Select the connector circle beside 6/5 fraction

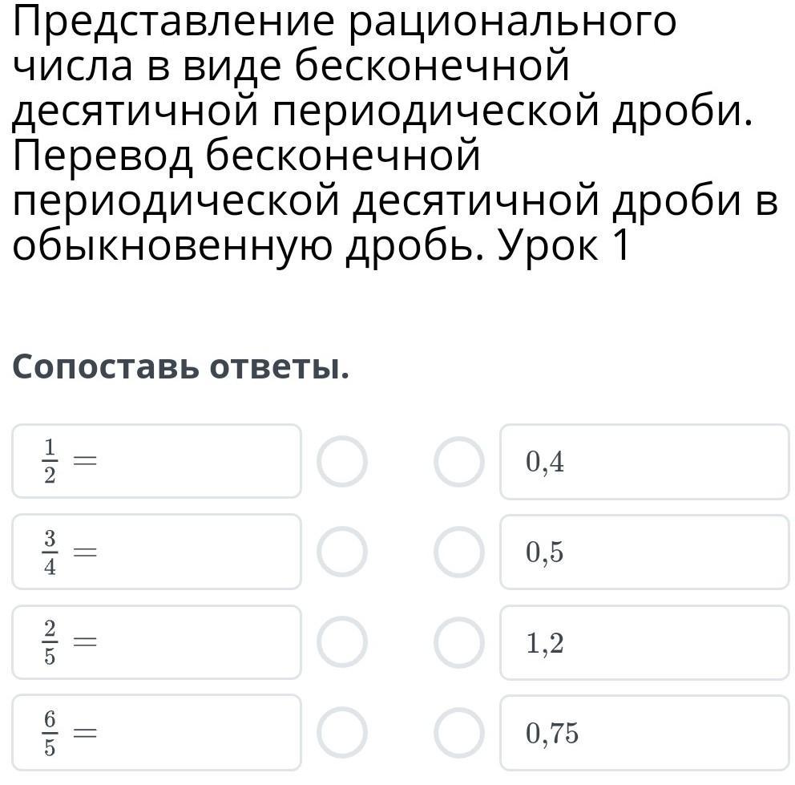pyautogui.click(x=342, y=732)
